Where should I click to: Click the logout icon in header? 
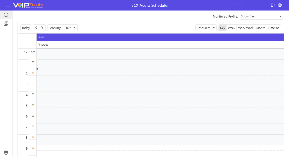pos(273,5)
